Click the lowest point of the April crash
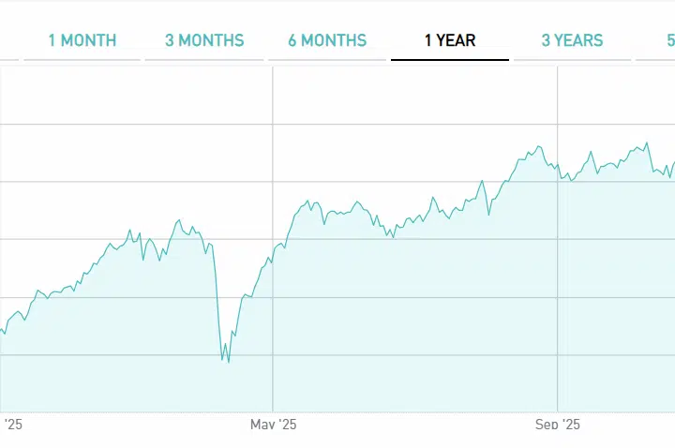The width and height of the screenshot is (675, 448). [228, 361]
